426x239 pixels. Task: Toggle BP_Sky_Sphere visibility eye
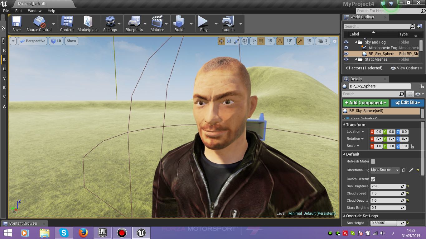tap(346, 54)
